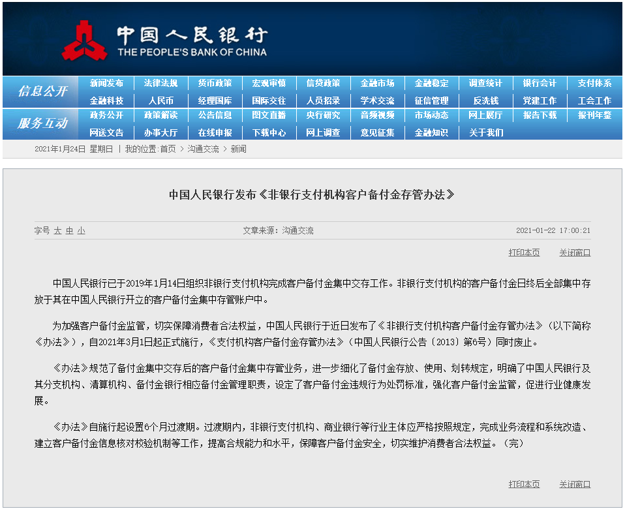This screenshot has height=511, width=625.
Task: Open the 货币政策 monetary policy section
Action: coord(214,82)
